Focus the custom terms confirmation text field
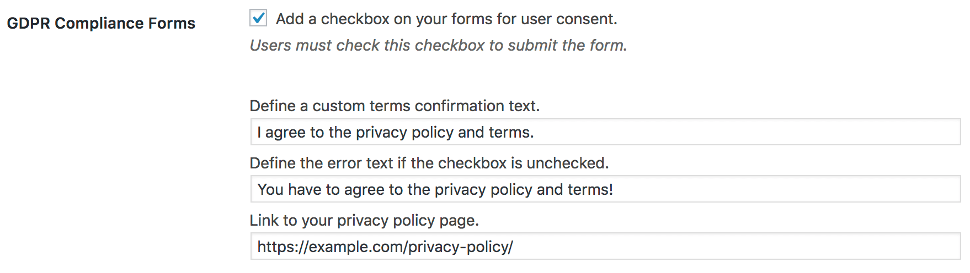Image resolution: width=970 pixels, height=273 pixels. point(605,132)
